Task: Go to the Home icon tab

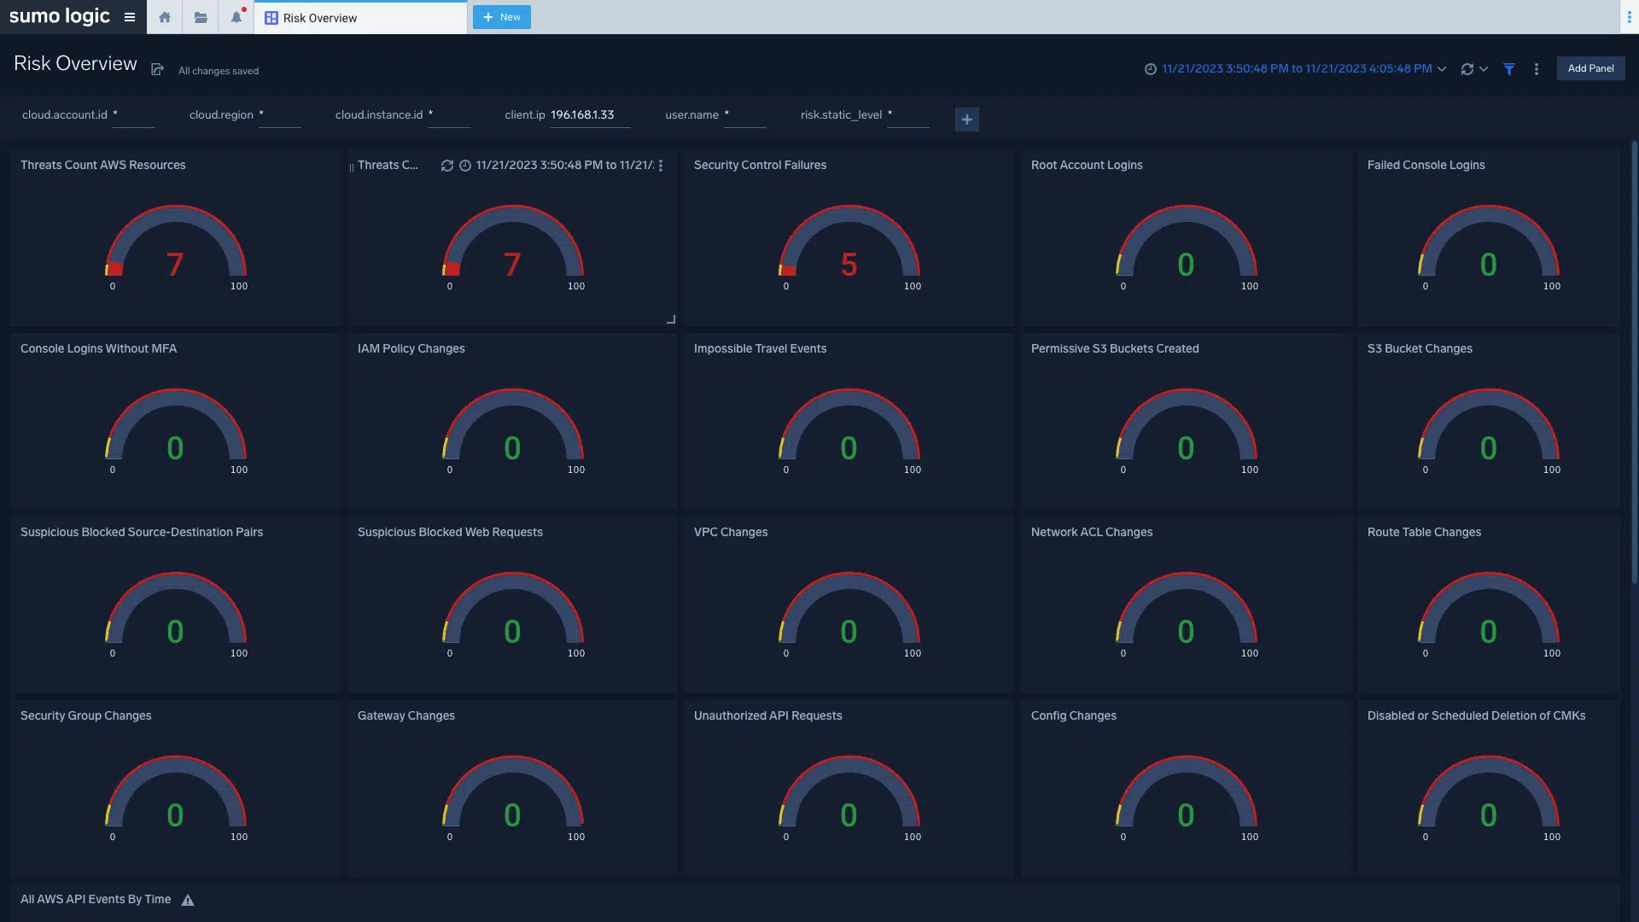Action: (x=165, y=17)
